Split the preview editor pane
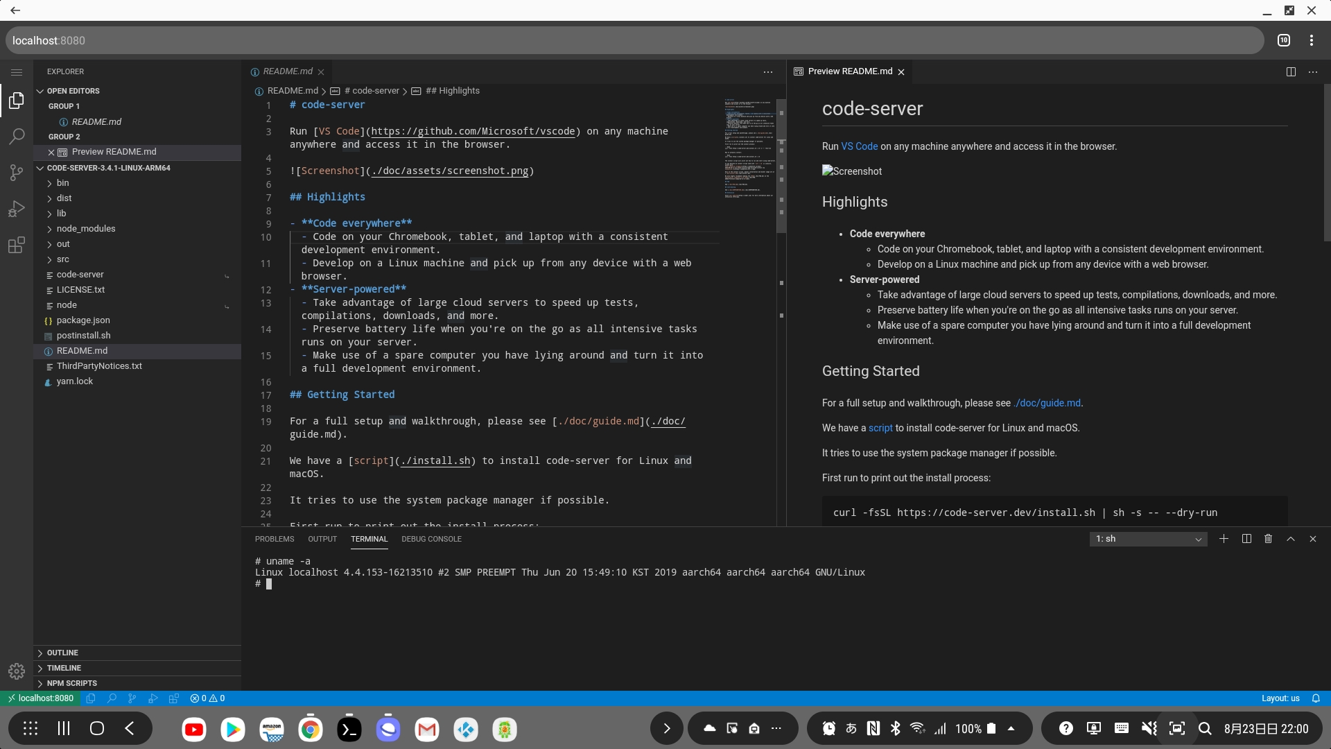The height and width of the screenshot is (749, 1331). pos(1291,71)
